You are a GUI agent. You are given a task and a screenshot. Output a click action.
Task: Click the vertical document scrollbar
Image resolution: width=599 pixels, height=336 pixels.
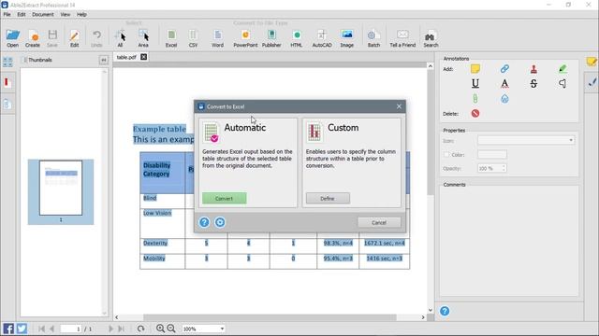click(x=431, y=133)
